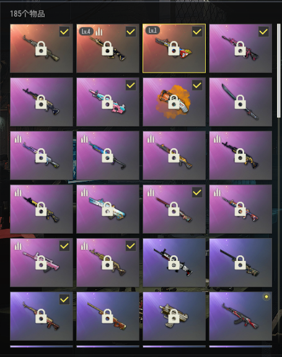
Task: Click the vertical scrollbar thumb
Action: tap(278, 71)
